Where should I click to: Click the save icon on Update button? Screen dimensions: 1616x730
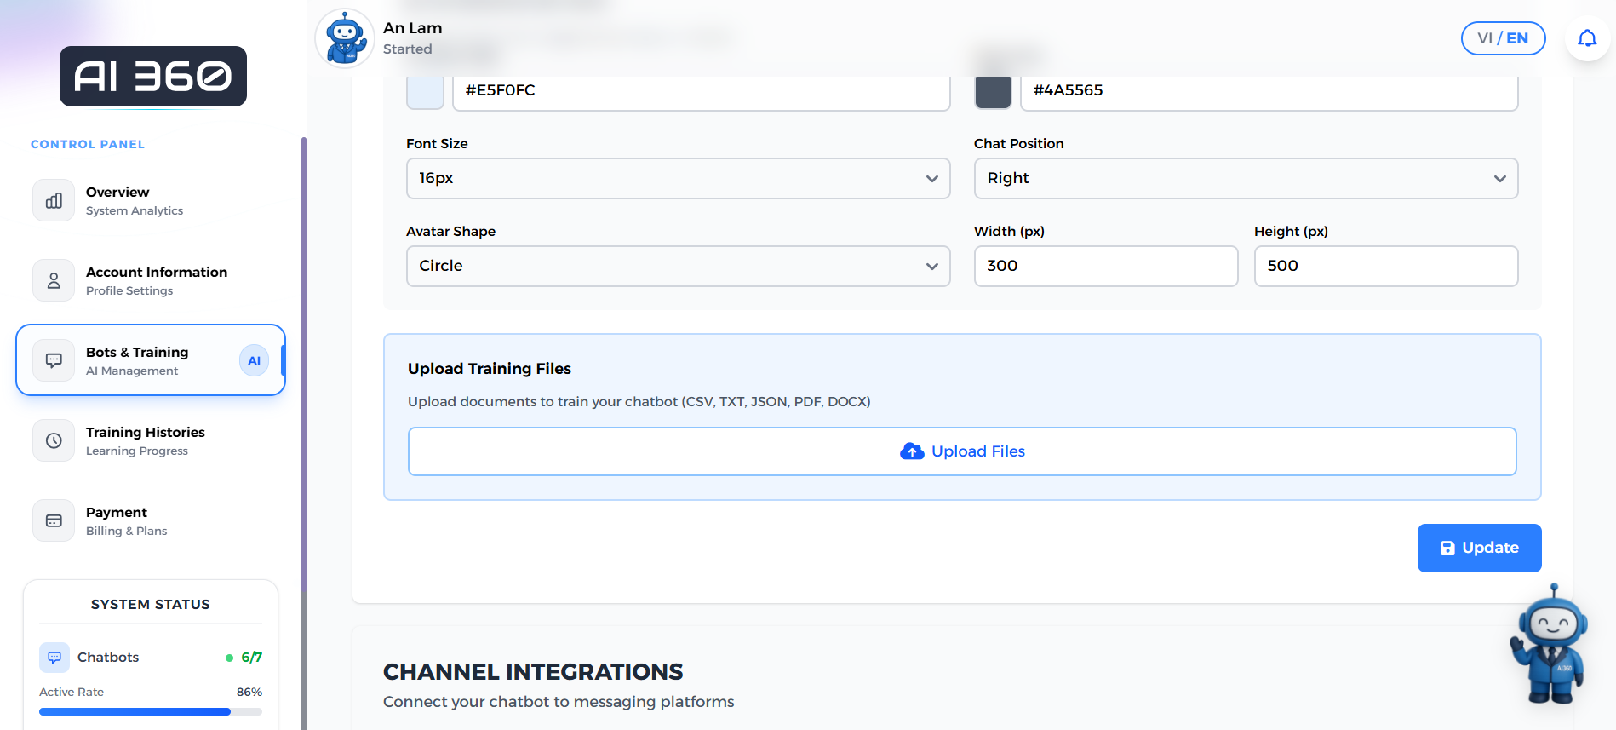click(1447, 548)
